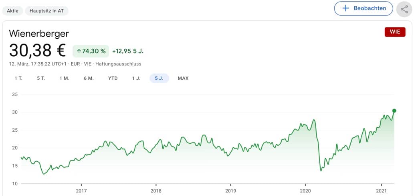Screen dimensions: 414x196
Task: Click the timestamp 12. März, 17:35:22 UTC+1
Action: point(38,64)
